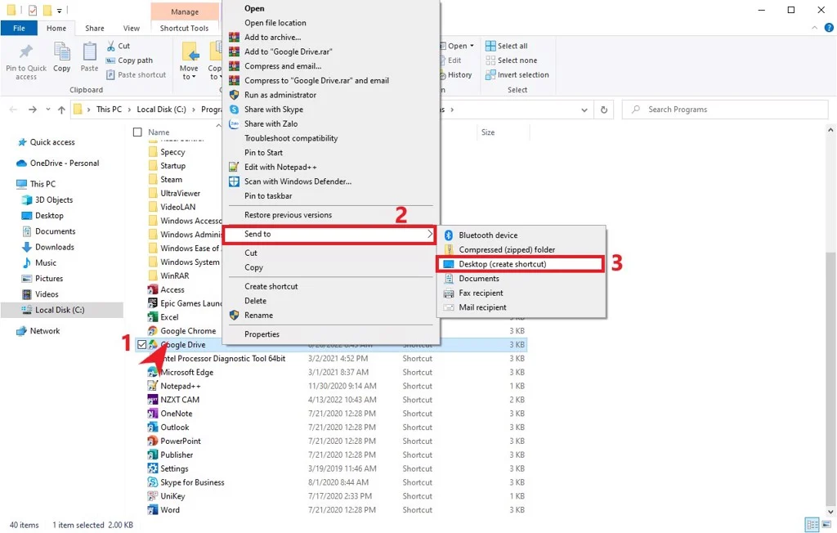
Task: Check the select-all checkbox beside Name header
Action: pyautogui.click(x=137, y=132)
